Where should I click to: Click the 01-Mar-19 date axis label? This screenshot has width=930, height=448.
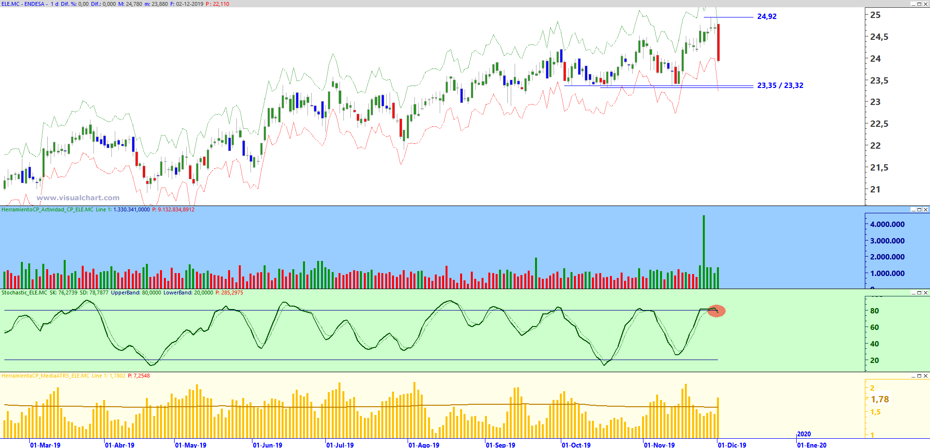tap(45, 445)
